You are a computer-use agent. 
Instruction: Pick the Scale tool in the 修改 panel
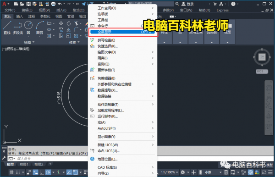click(69, 36)
